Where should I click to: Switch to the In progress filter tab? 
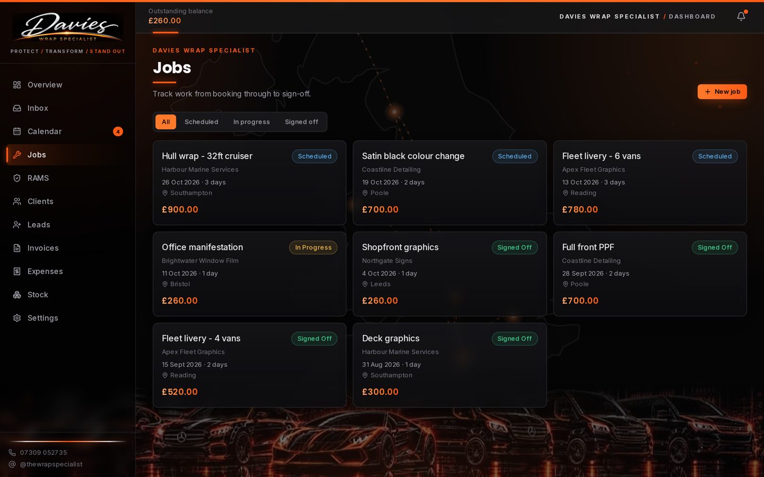pos(251,122)
